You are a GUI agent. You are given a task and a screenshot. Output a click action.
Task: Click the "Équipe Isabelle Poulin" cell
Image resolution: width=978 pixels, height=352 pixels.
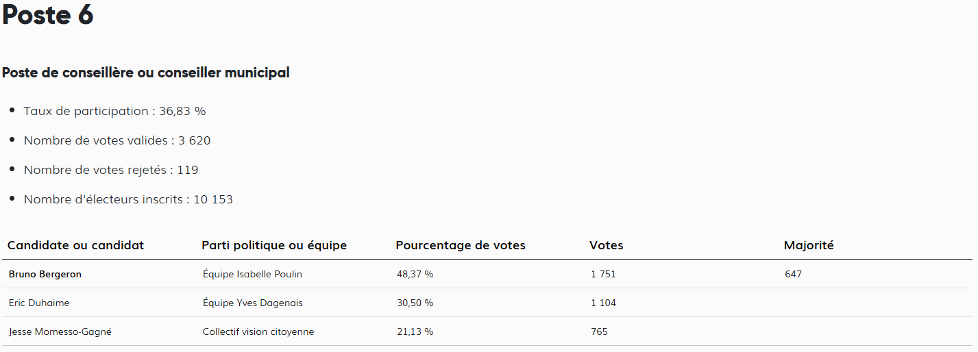tap(252, 274)
